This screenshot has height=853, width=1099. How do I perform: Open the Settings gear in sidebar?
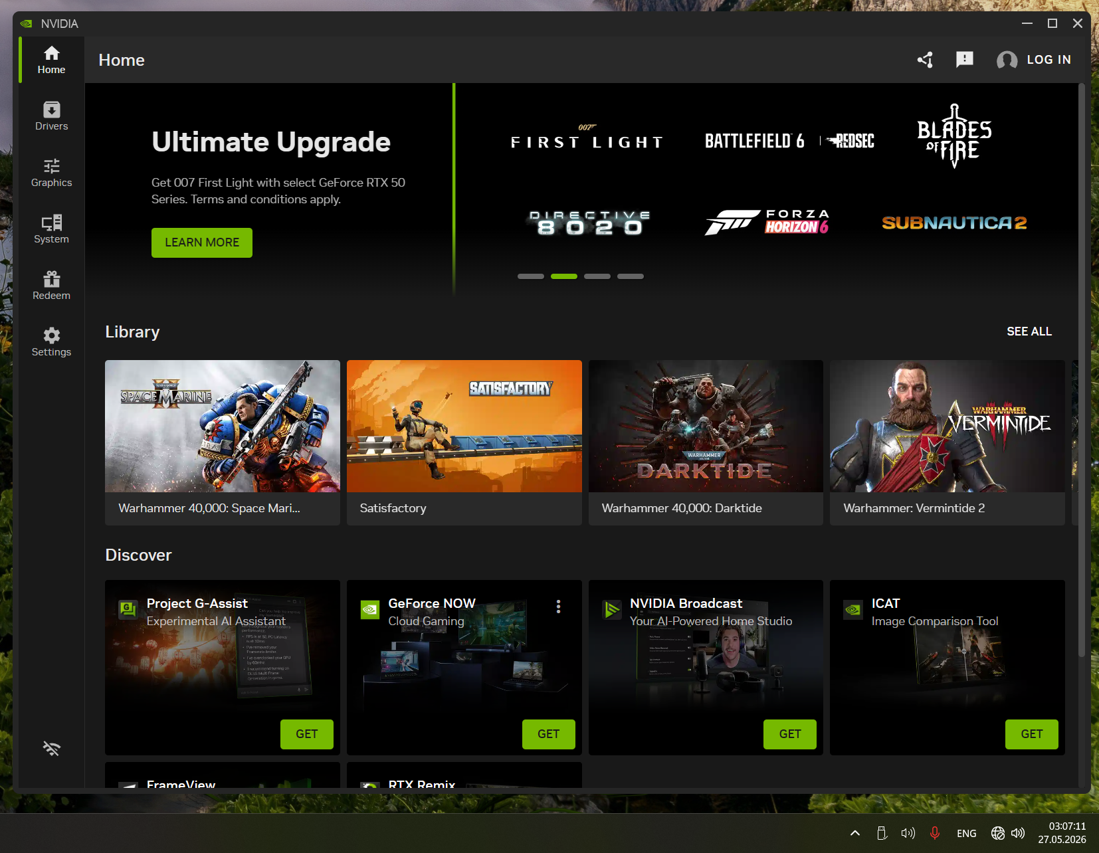[x=51, y=342]
